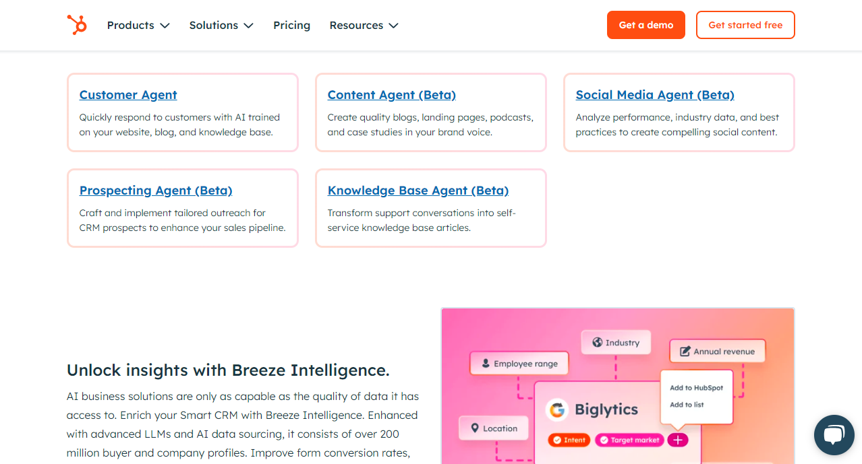The image size is (862, 464).
Task: Visit the Social Media Agent (Beta) link
Action: tap(654, 95)
